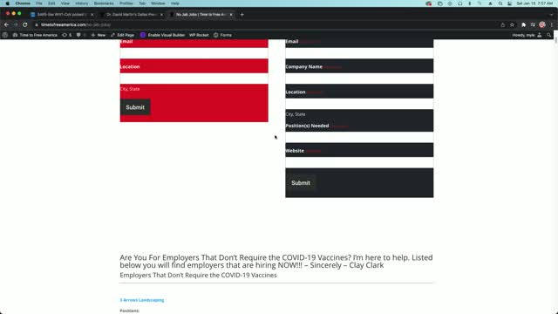Image resolution: width=558 pixels, height=314 pixels.
Task: Expand the tab search chevron
Action: pos(552,15)
